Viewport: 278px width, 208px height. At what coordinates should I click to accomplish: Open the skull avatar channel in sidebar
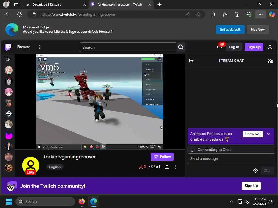[x=8, y=81]
